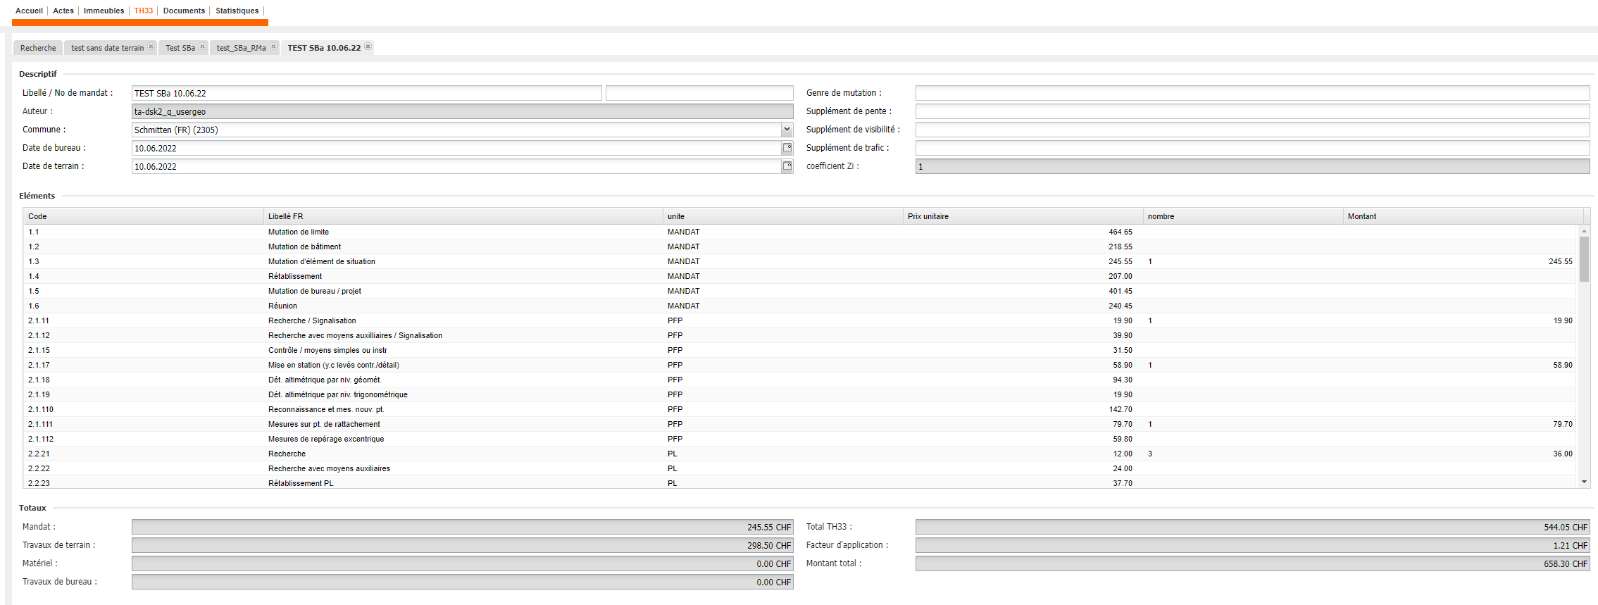
Task: Close the 'Test SBa' tab
Action: 202,46
